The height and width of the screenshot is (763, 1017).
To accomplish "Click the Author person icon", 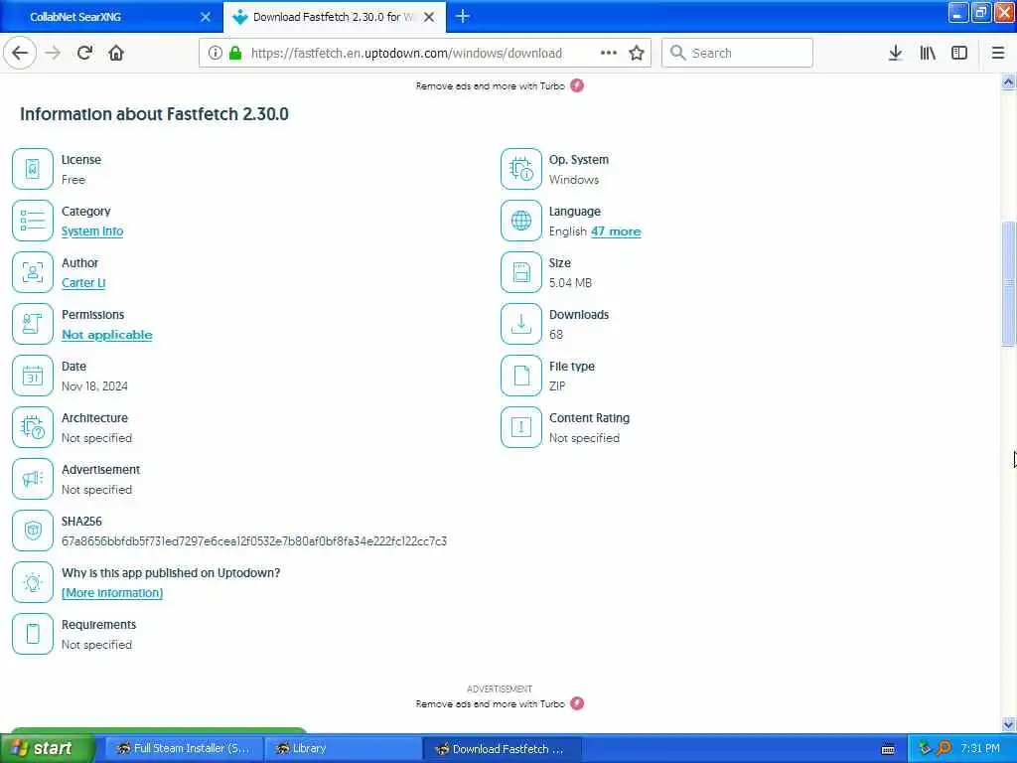I will coord(33,272).
